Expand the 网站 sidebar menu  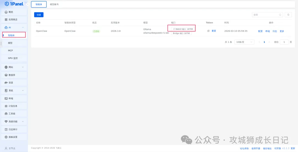pos(14,67)
